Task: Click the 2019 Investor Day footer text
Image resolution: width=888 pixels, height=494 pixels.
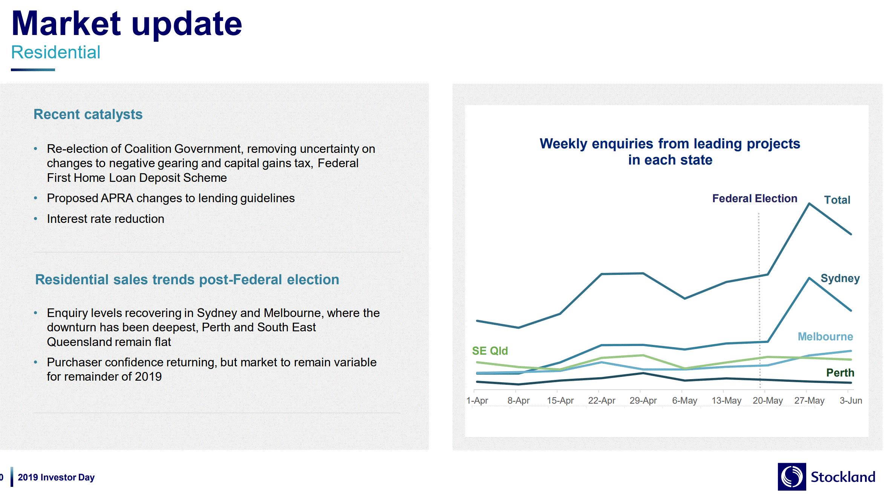Action: point(56,477)
